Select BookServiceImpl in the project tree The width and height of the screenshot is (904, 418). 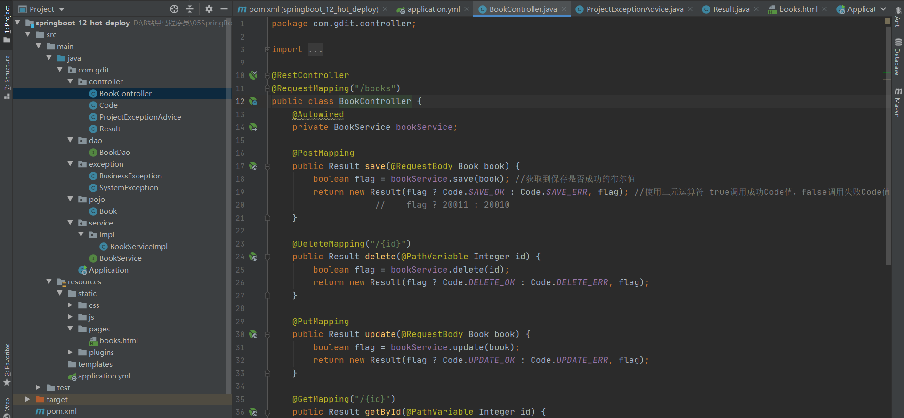(x=138, y=246)
